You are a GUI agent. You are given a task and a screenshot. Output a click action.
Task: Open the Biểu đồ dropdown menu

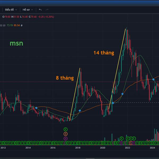(x=11, y=10)
